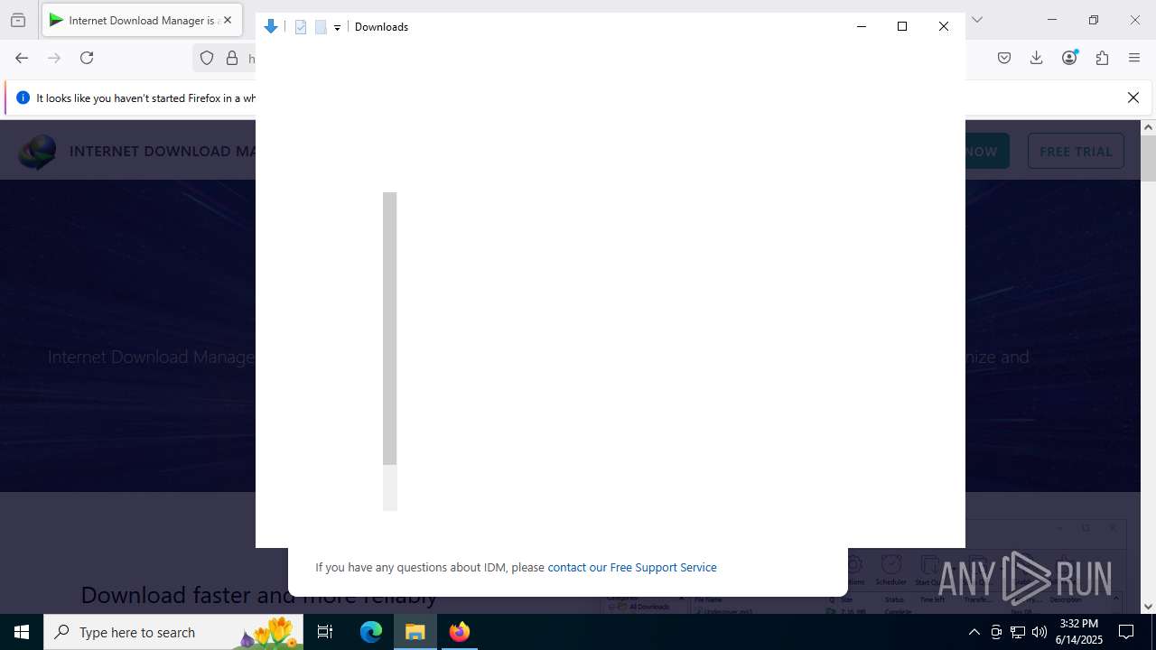Restore down the Firefox window
This screenshot has width=1156, height=650.
point(1094,20)
